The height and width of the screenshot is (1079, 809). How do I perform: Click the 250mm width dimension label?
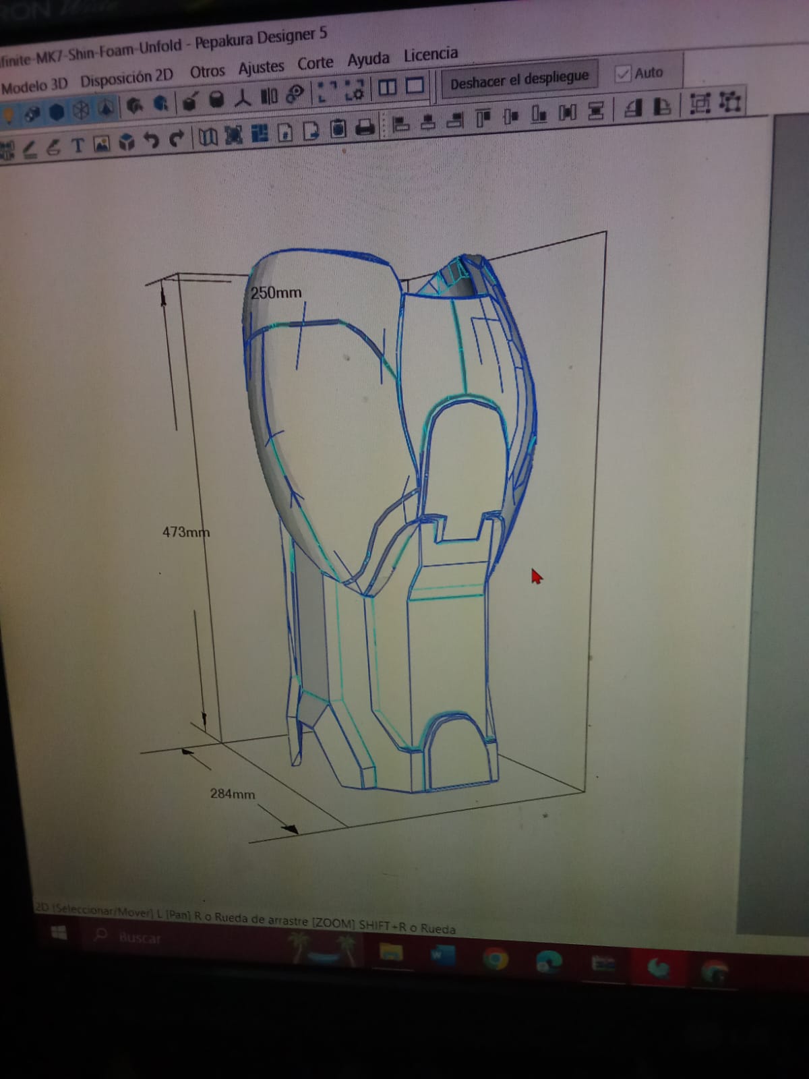(276, 293)
